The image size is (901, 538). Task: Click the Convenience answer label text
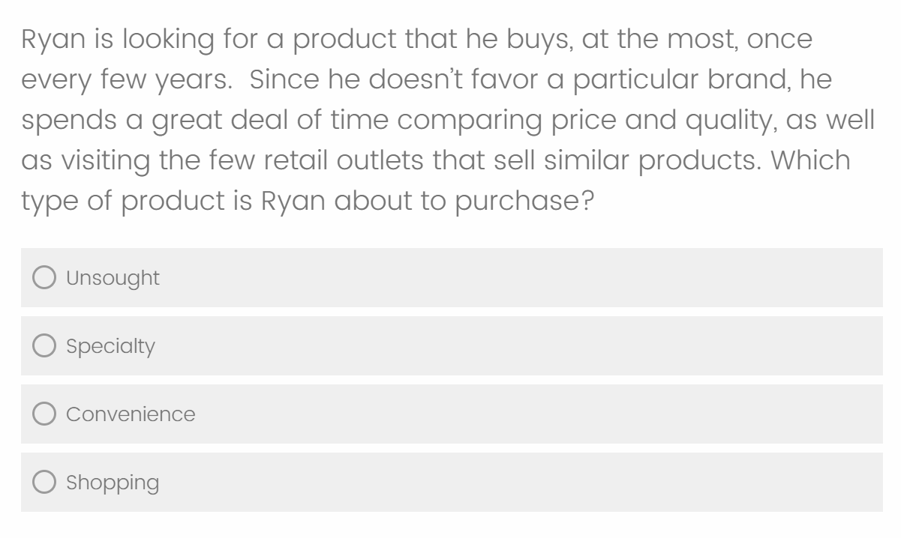(x=131, y=414)
